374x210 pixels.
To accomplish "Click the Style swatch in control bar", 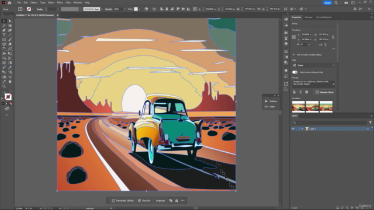I will pyautogui.click(x=136, y=9).
